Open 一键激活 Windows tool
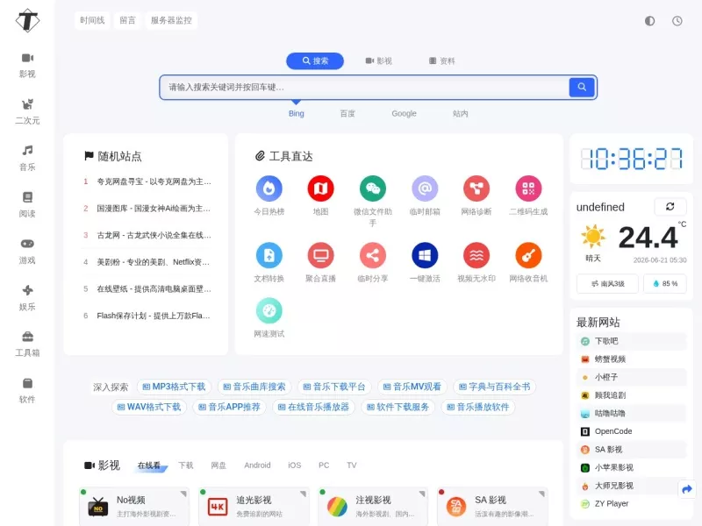Viewport: 702px width, 526px height. point(425,263)
